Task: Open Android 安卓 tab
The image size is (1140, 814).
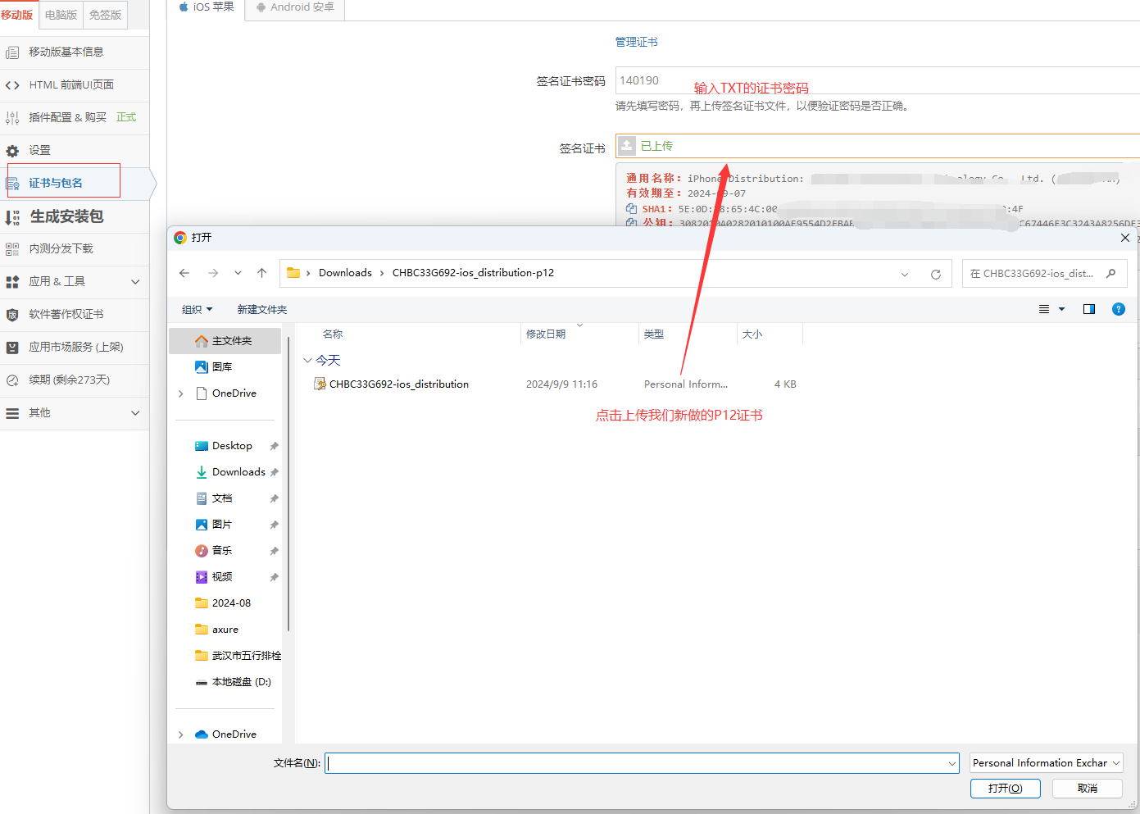Action: (295, 7)
